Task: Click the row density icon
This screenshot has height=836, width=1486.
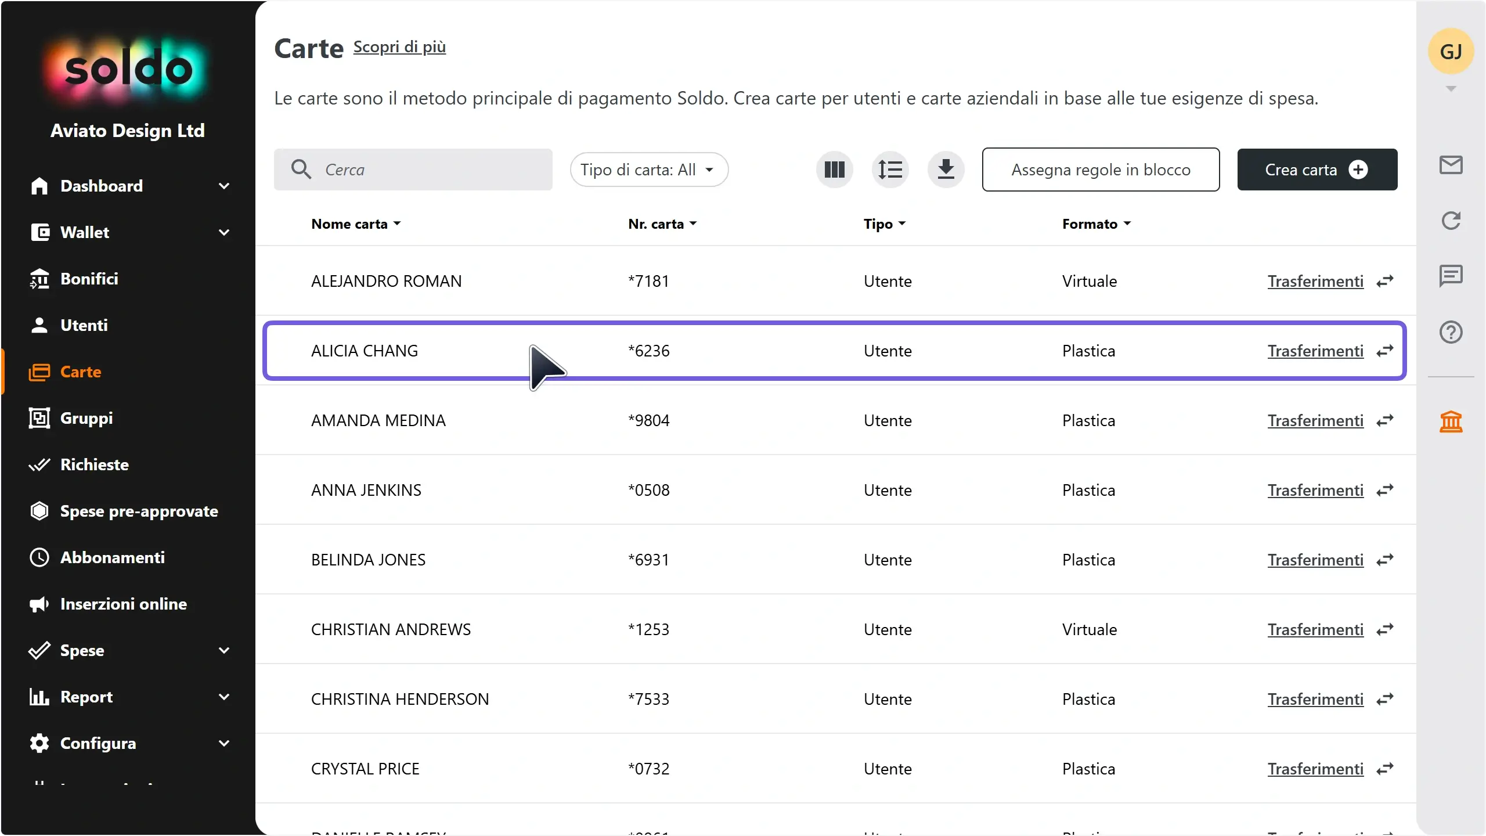Action: [x=890, y=170]
